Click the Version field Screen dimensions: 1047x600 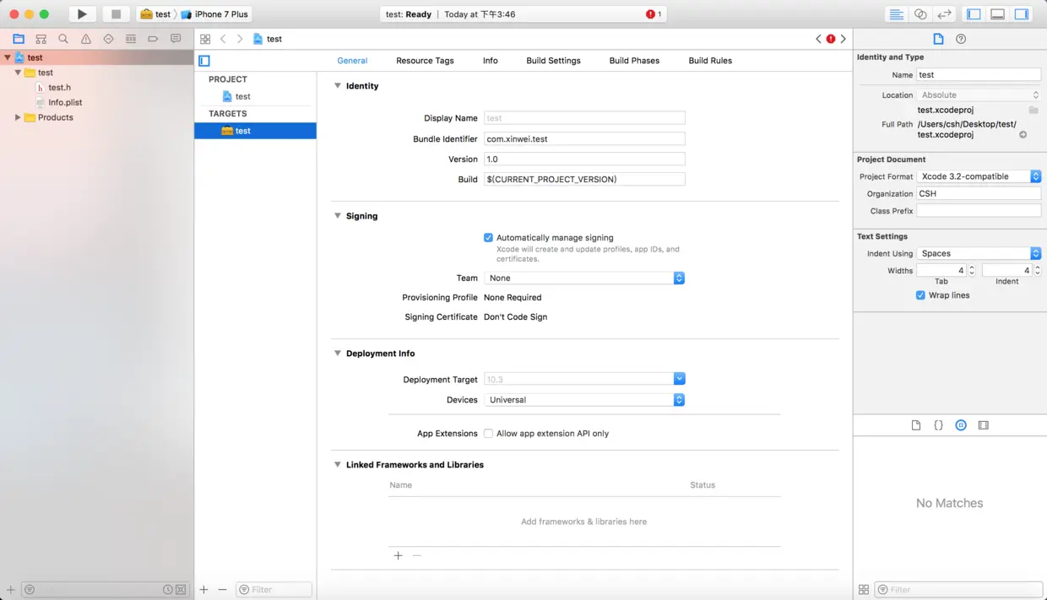tap(584, 159)
